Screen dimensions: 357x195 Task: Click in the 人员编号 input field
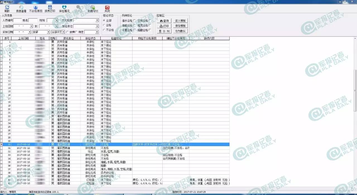(x=17, y=20)
